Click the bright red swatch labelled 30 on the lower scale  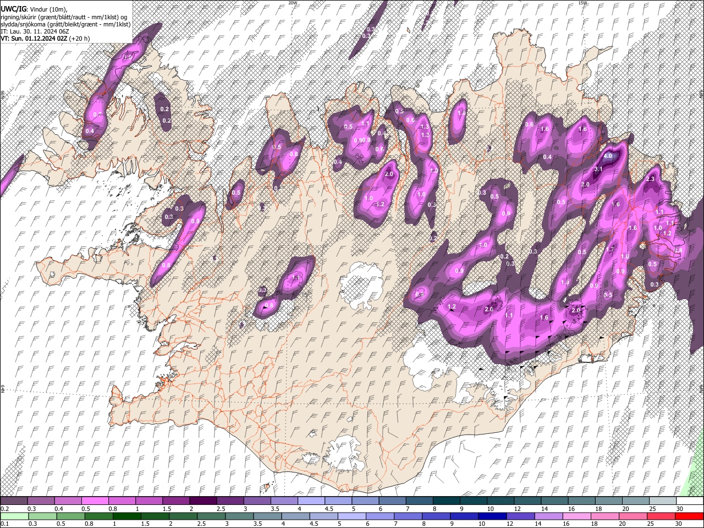point(690,516)
